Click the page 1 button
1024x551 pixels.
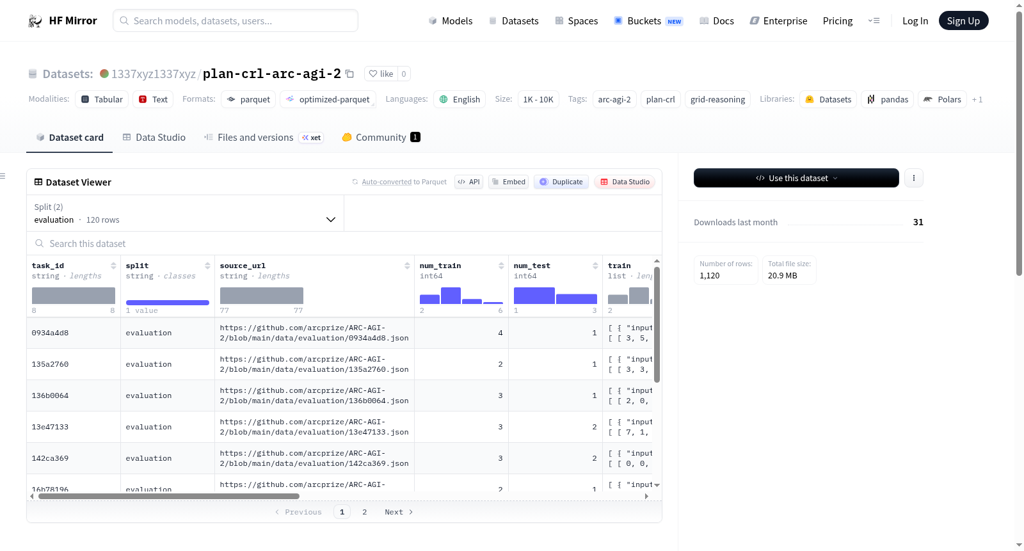click(x=342, y=512)
